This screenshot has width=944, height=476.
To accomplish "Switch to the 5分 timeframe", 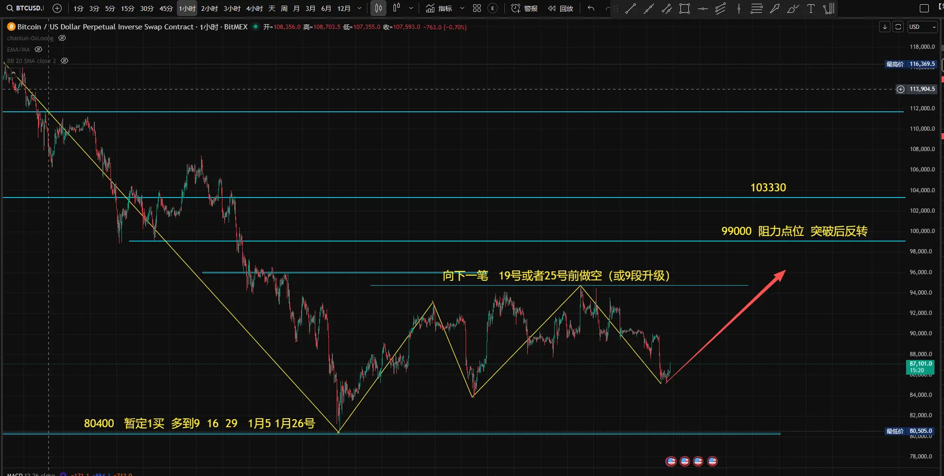I will tap(110, 9).
